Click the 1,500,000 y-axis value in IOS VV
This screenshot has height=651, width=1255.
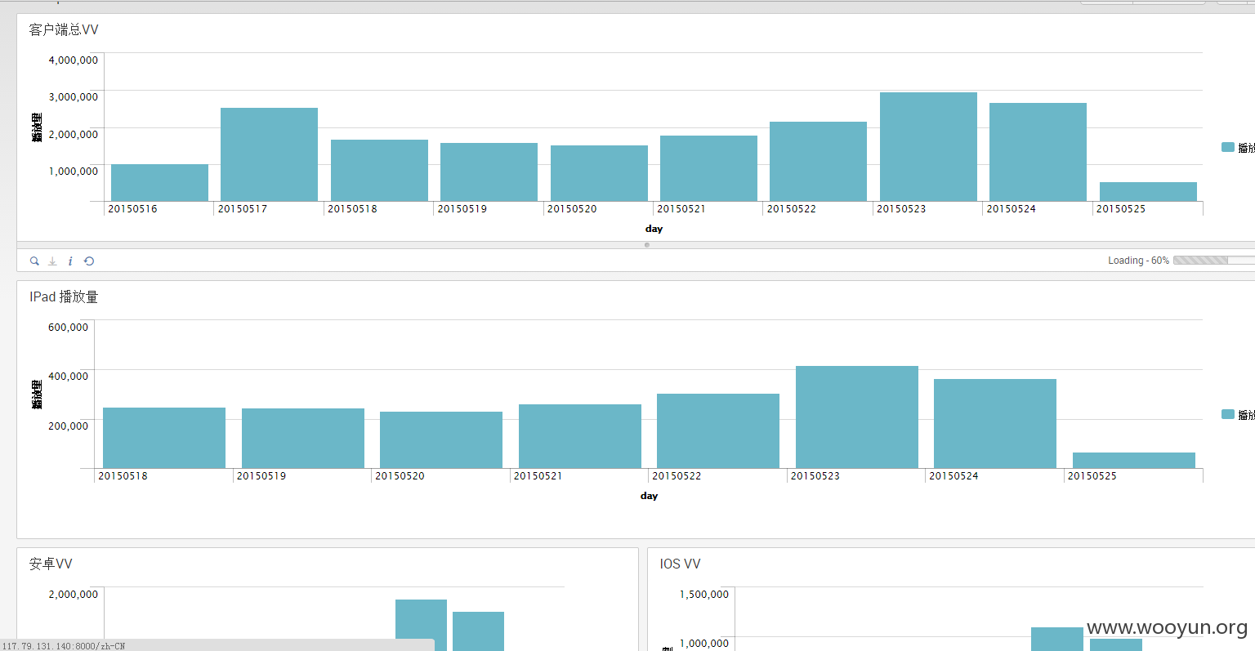pyautogui.click(x=704, y=595)
